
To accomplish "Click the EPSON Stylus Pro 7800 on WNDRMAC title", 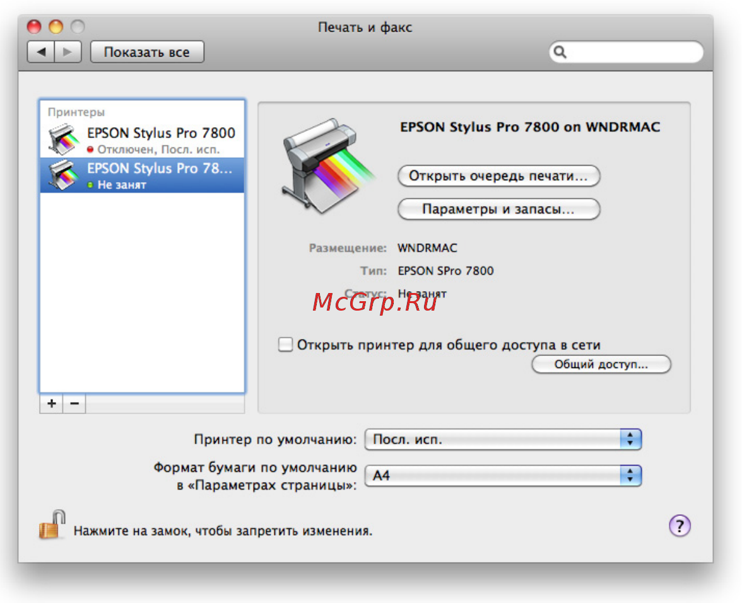I will coord(530,127).
